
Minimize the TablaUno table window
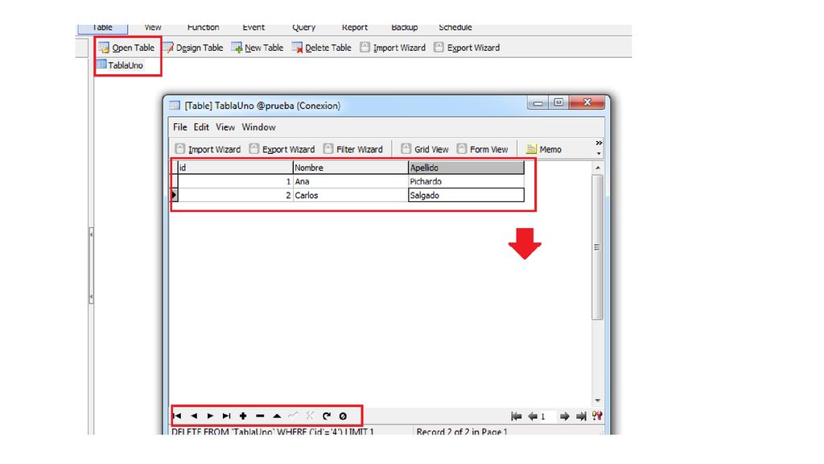[x=538, y=102]
